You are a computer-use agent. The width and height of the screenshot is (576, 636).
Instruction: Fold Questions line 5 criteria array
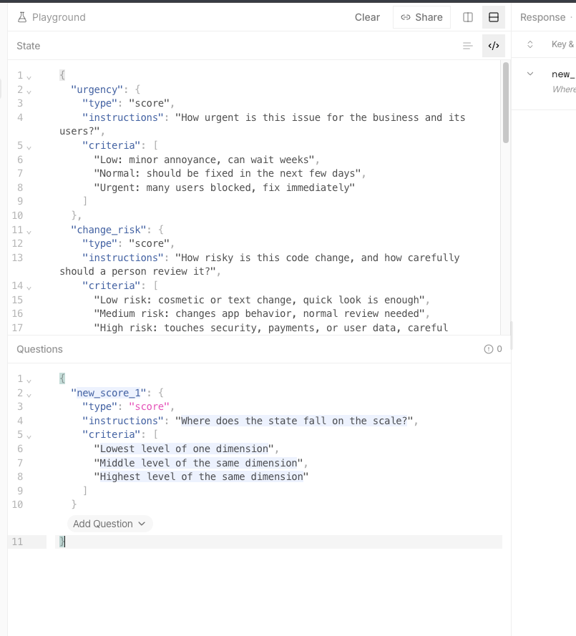click(x=29, y=436)
